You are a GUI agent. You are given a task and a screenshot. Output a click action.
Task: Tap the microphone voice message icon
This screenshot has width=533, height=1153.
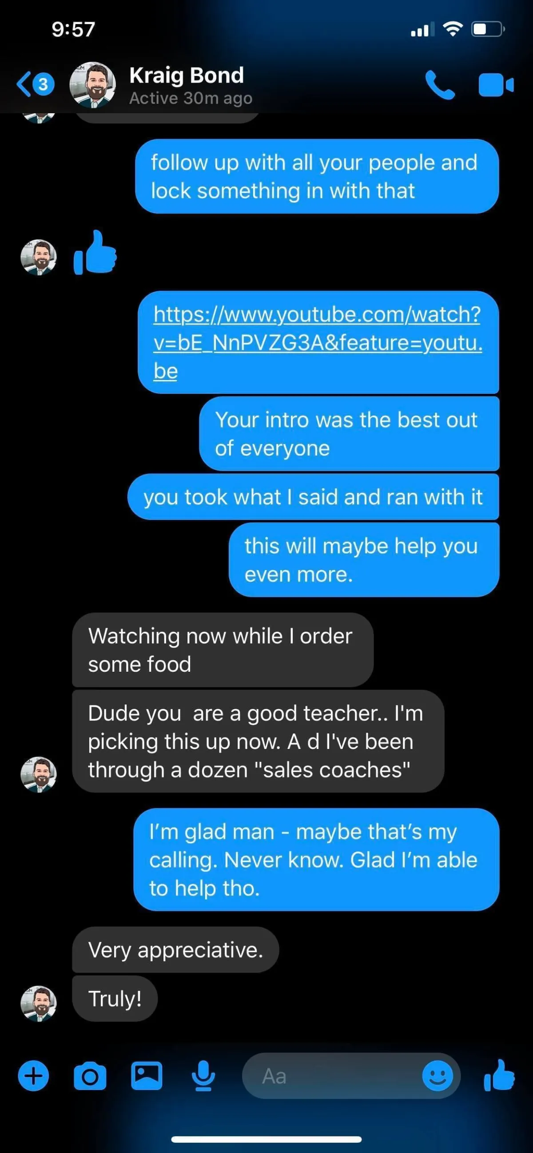203,1076
